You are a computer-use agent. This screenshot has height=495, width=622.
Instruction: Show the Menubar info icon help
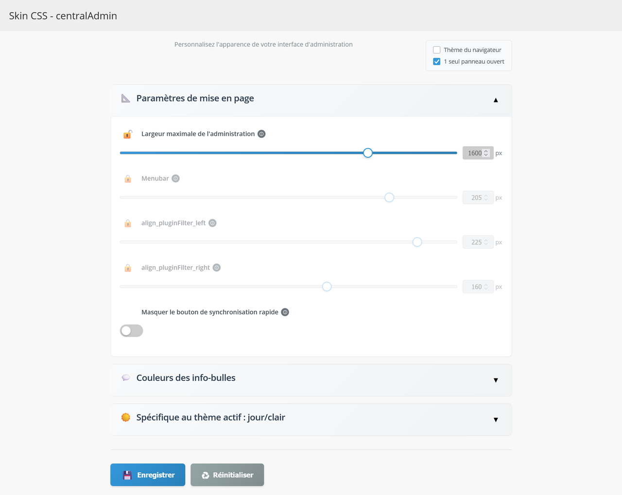pos(176,178)
